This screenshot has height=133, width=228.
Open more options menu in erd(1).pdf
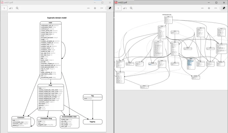[102, 8]
